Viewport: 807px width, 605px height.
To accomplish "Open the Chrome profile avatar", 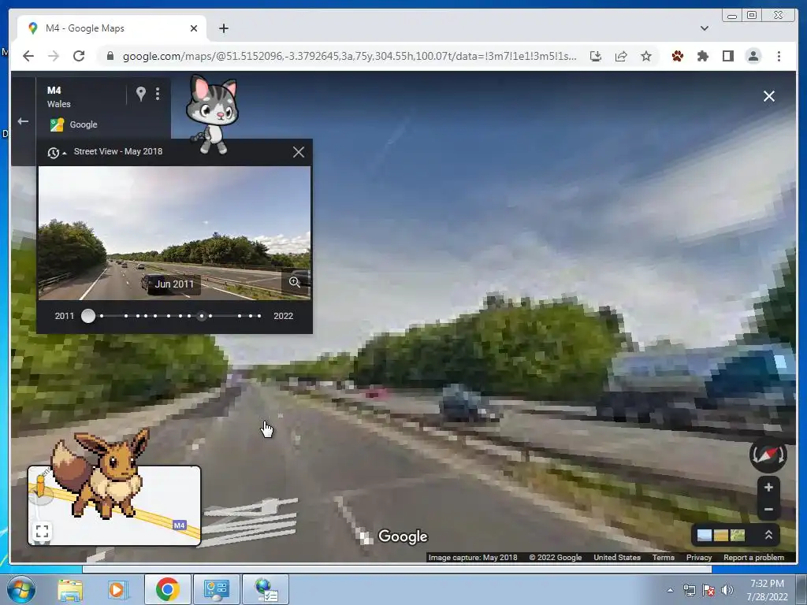I will pyautogui.click(x=753, y=56).
